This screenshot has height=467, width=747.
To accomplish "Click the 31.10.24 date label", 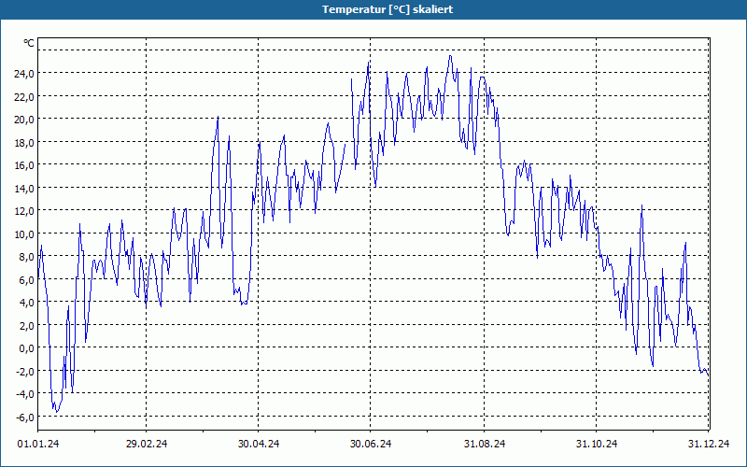I will tap(597, 444).
